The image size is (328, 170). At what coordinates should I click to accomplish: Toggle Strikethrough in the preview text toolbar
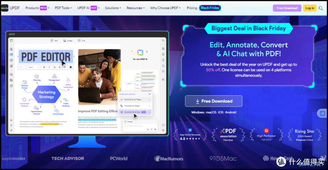(x=60, y=67)
